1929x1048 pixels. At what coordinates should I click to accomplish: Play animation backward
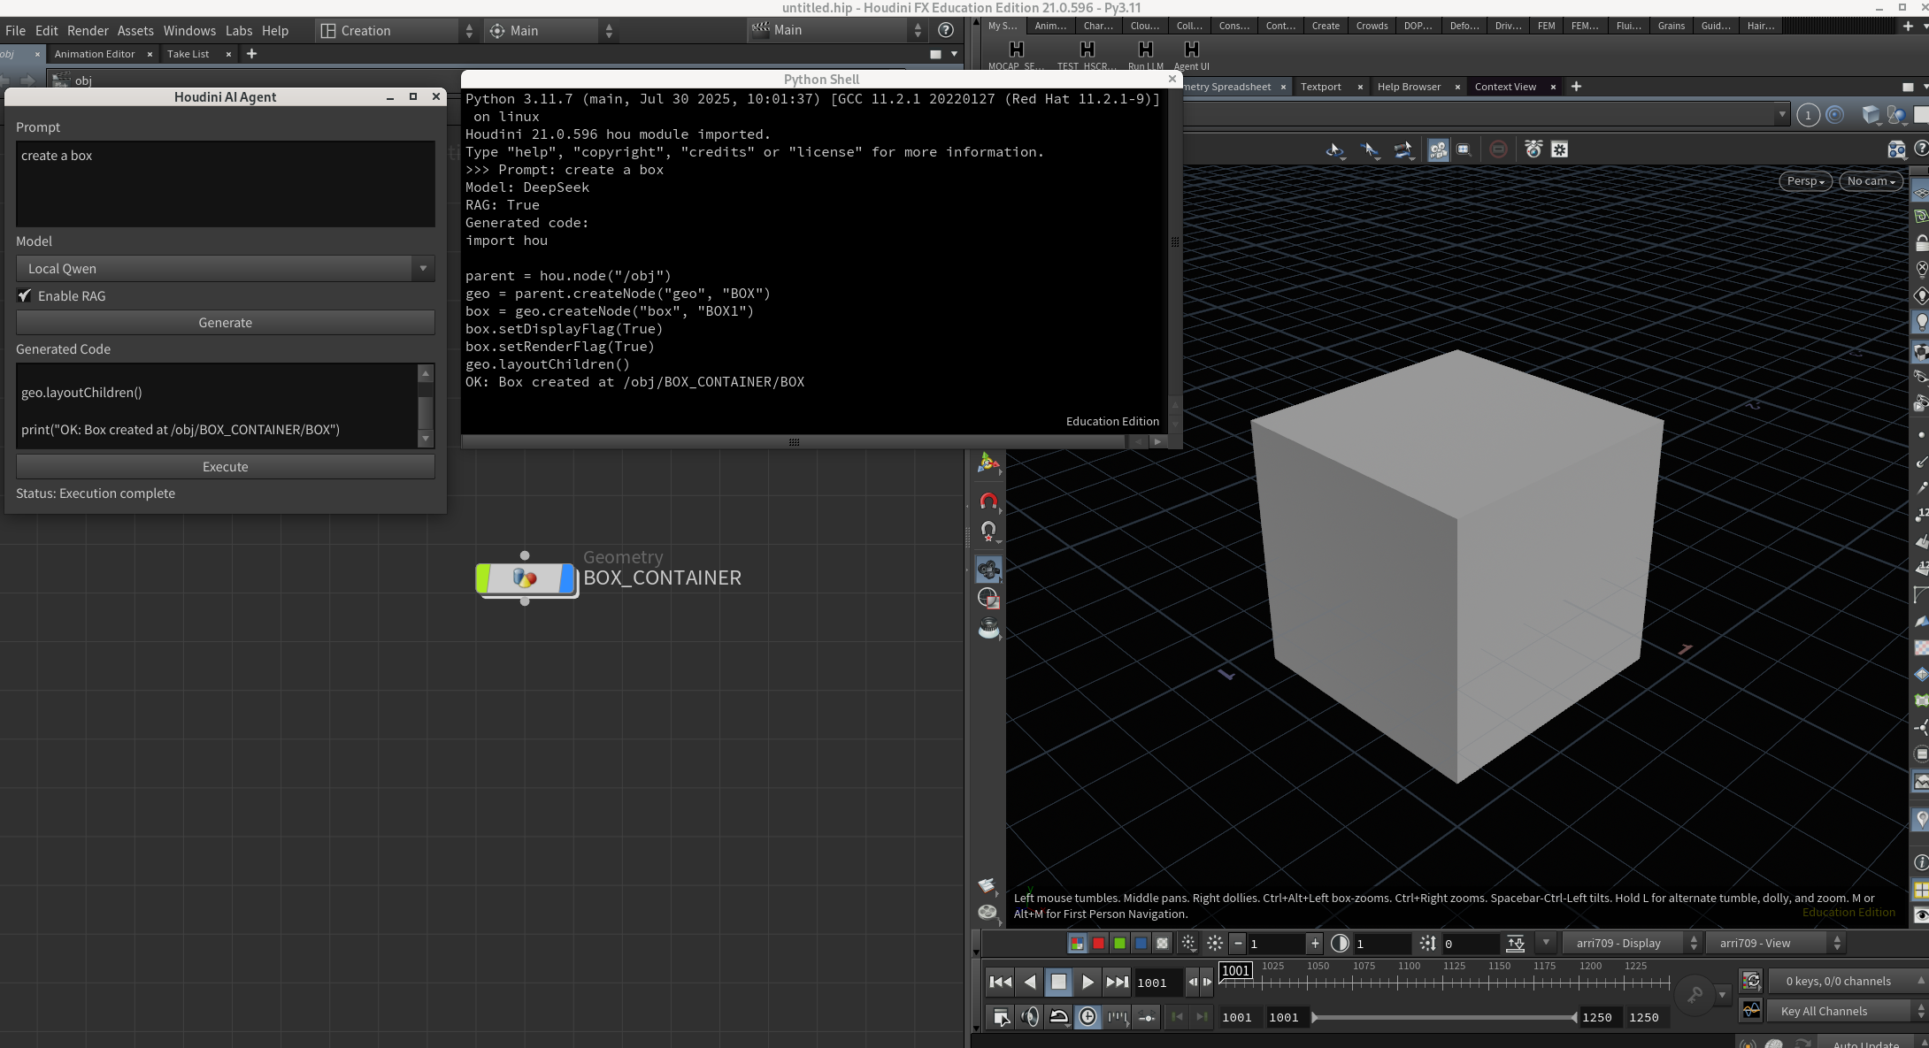pos(1029,982)
